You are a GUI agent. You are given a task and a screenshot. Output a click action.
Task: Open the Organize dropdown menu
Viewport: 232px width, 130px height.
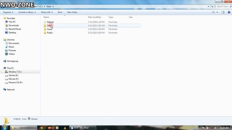[8, 12]
